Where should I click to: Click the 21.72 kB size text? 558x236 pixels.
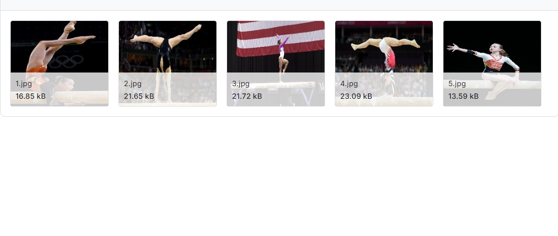tap(248, 96)
